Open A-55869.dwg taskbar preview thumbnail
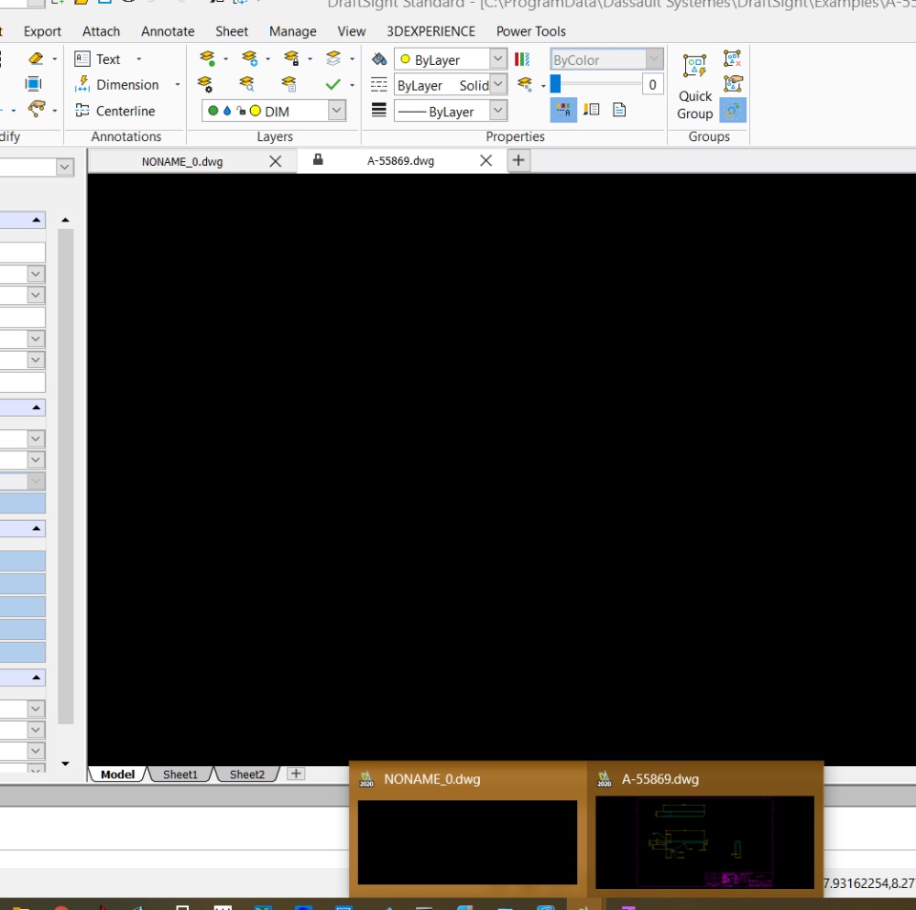Screen dimensions: 916x910 (x=704, y=841)
